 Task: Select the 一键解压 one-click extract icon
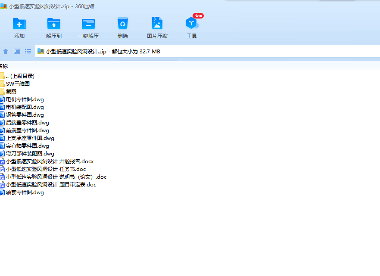(88, 24)
